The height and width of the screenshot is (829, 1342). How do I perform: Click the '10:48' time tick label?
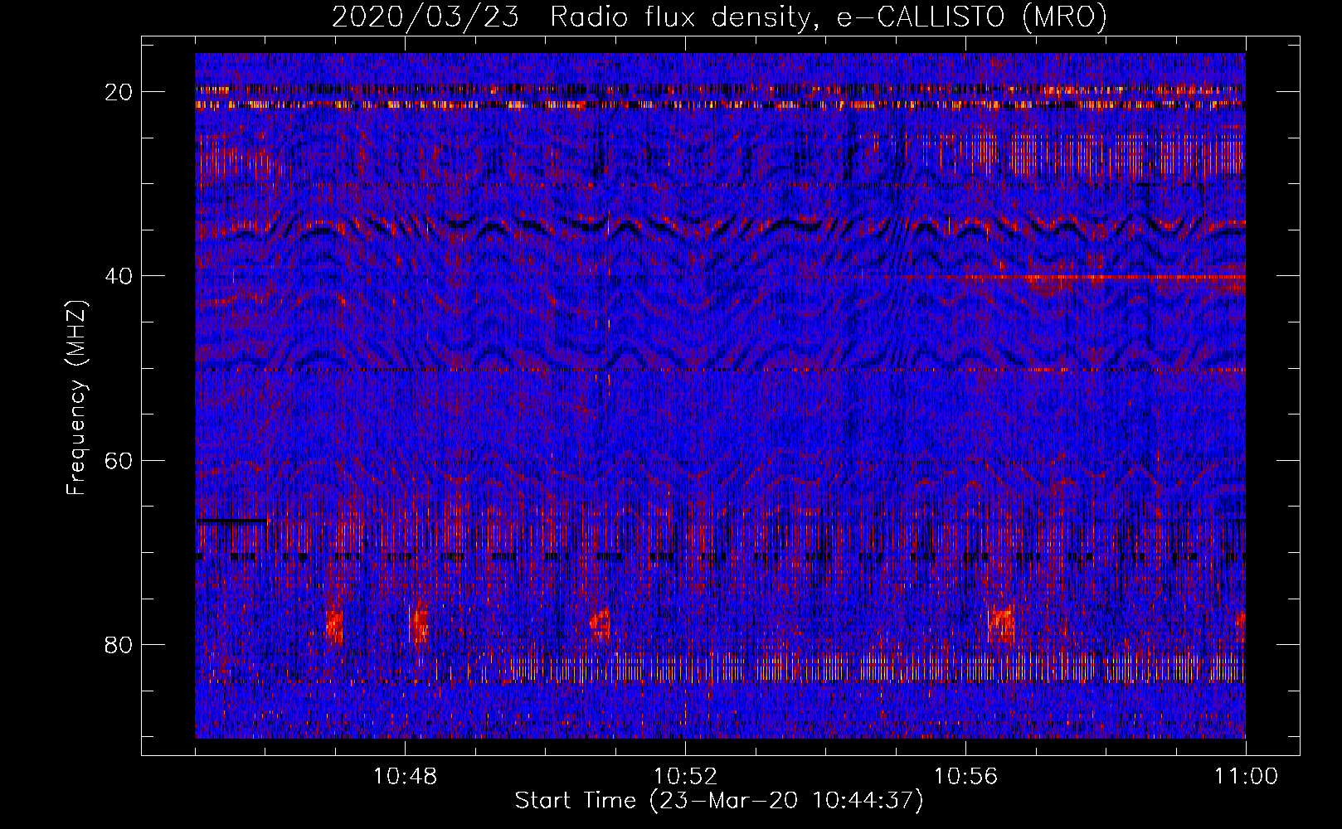coord(405,777)
